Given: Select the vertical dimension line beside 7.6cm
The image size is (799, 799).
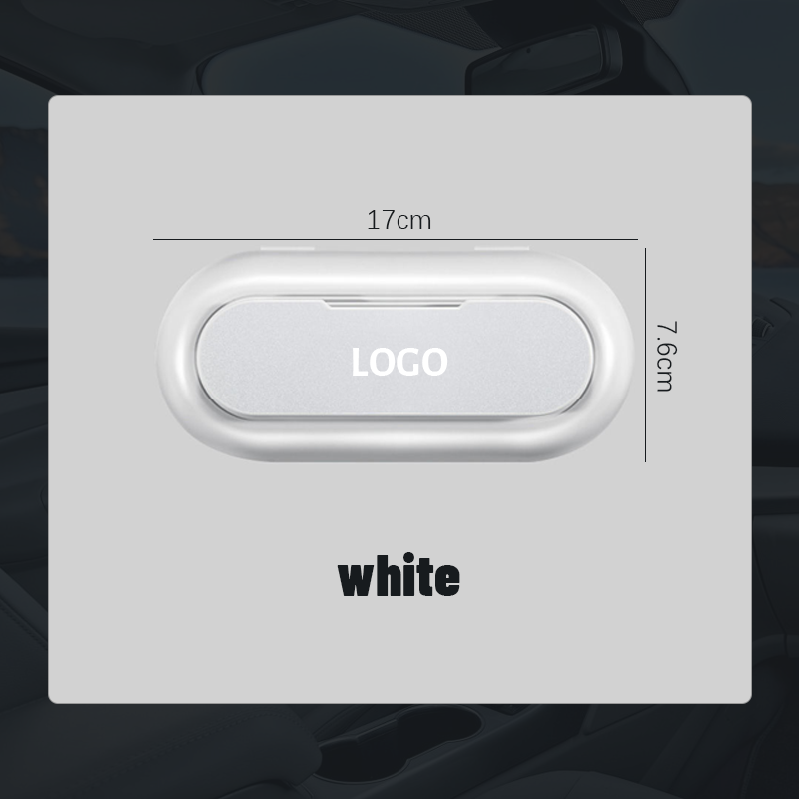Looking at the screenshot, I should pos(645,356).
